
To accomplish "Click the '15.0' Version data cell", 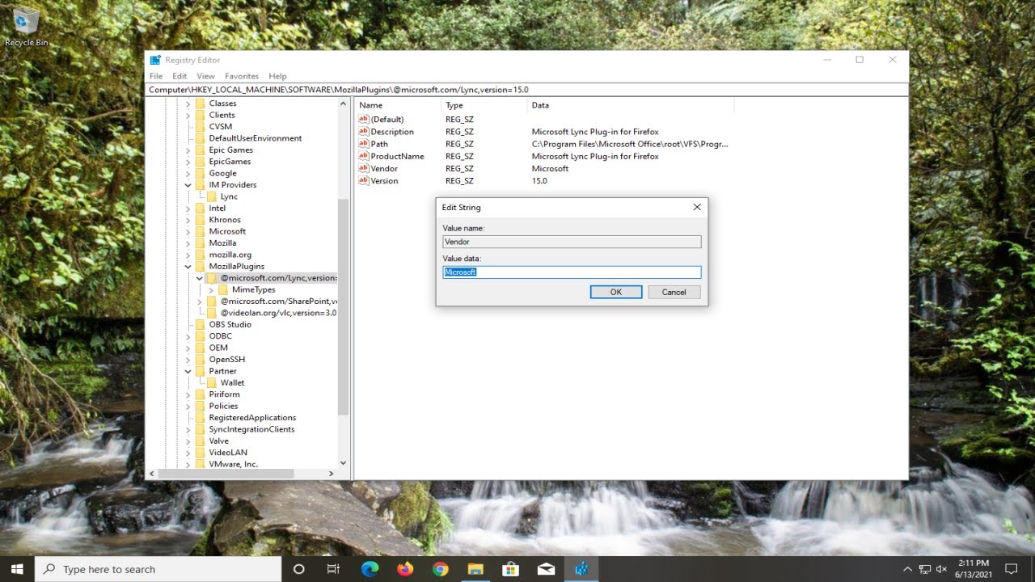I will 539,181.
